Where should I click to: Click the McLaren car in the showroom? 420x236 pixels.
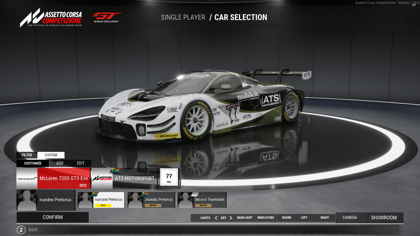(203, 106)
